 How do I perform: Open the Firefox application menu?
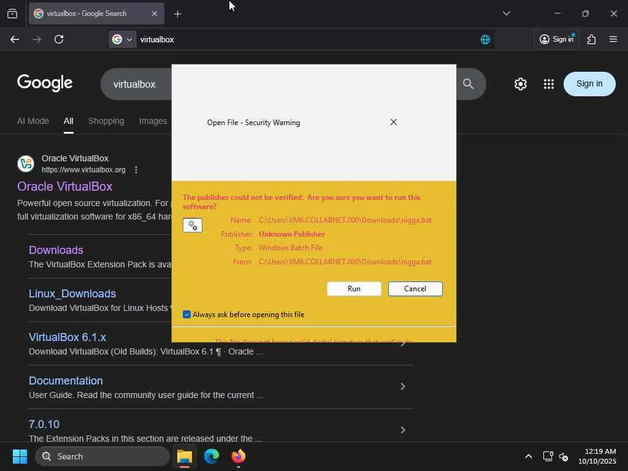(613, 39)
